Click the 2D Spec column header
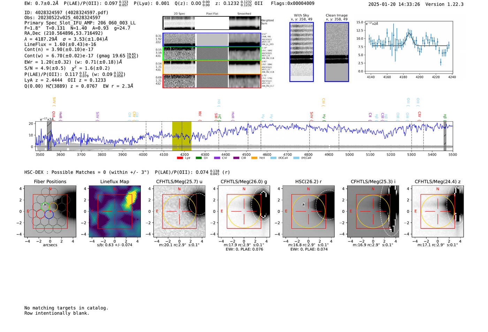 [180, 14]
